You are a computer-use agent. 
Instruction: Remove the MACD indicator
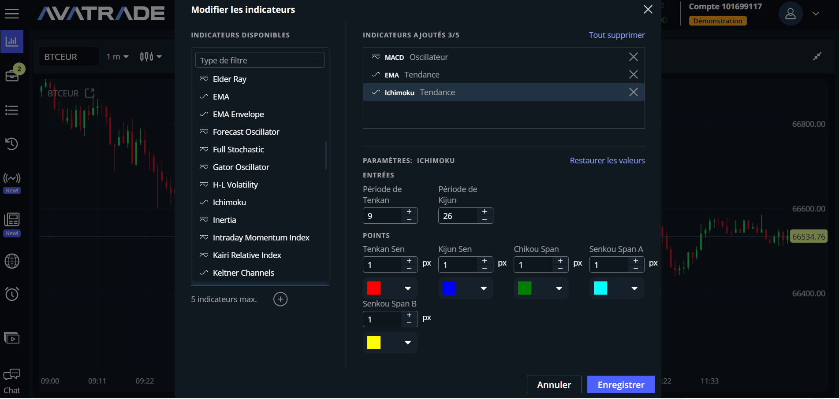click(633, 57)
